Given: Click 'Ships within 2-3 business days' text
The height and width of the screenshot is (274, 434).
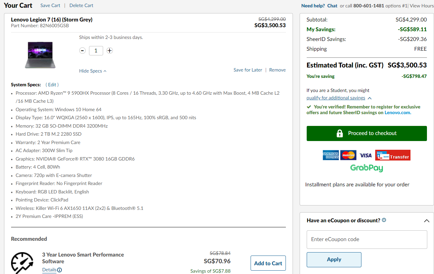Looking at the screenshot, I should tap(111, 37).
